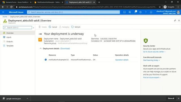This screenshot has width=181, height=102.
Task: Open a new browser tab
Action: tap(99, 2)
